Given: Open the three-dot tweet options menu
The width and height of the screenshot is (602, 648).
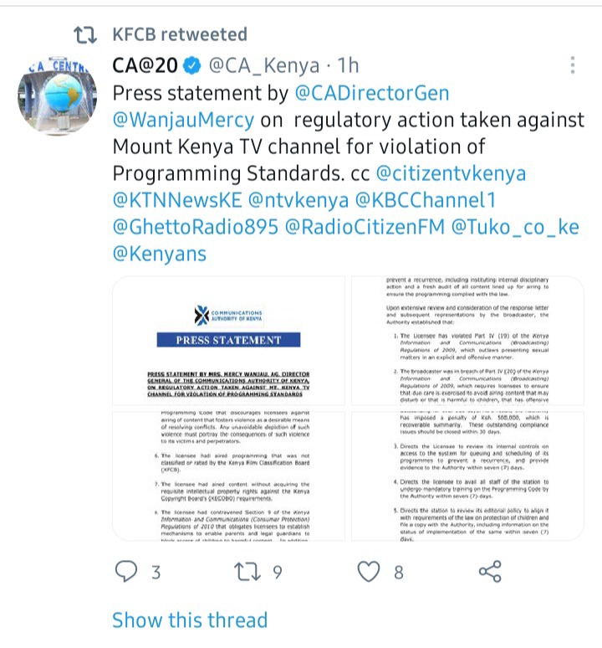Looking at the screenshot, I should click(x=572, y=65).
